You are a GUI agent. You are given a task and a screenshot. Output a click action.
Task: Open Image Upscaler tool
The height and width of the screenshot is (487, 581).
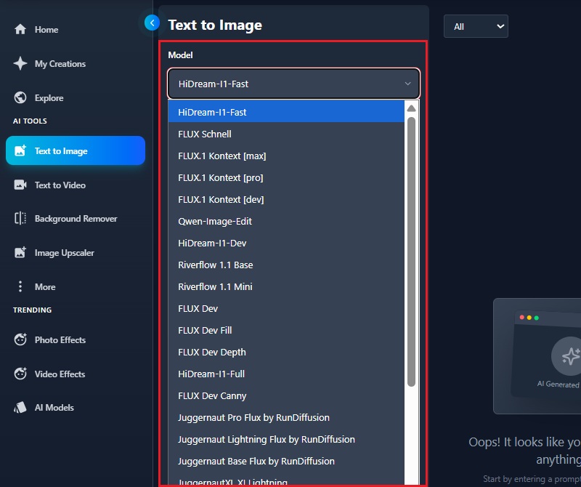tap(65, 253)
